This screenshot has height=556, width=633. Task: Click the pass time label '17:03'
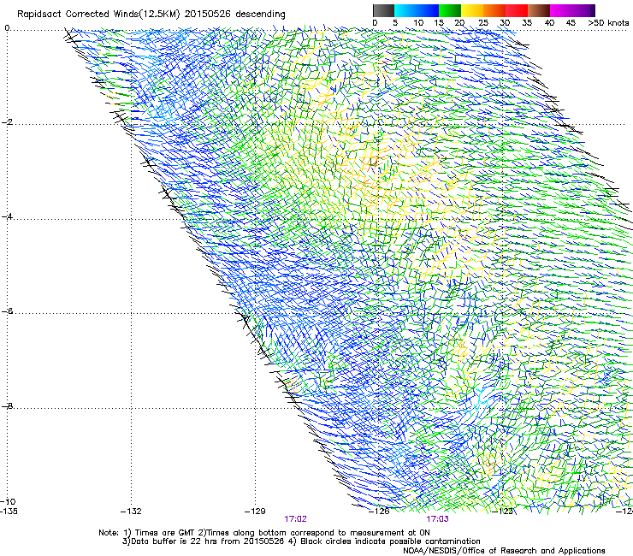pyautogui.click(x=438, y=519)
